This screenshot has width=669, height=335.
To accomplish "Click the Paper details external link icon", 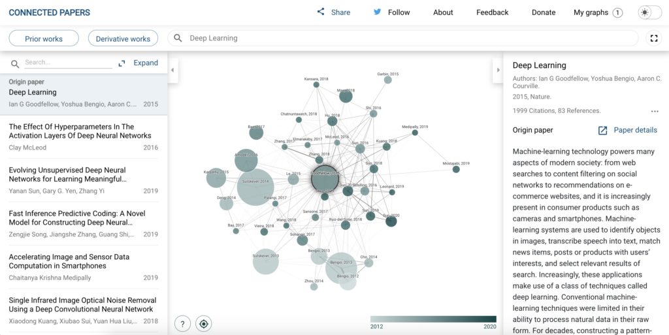I will click(602, 131).
